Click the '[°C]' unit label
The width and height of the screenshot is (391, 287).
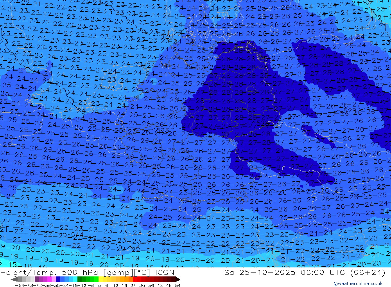click(x=142, y=272)
